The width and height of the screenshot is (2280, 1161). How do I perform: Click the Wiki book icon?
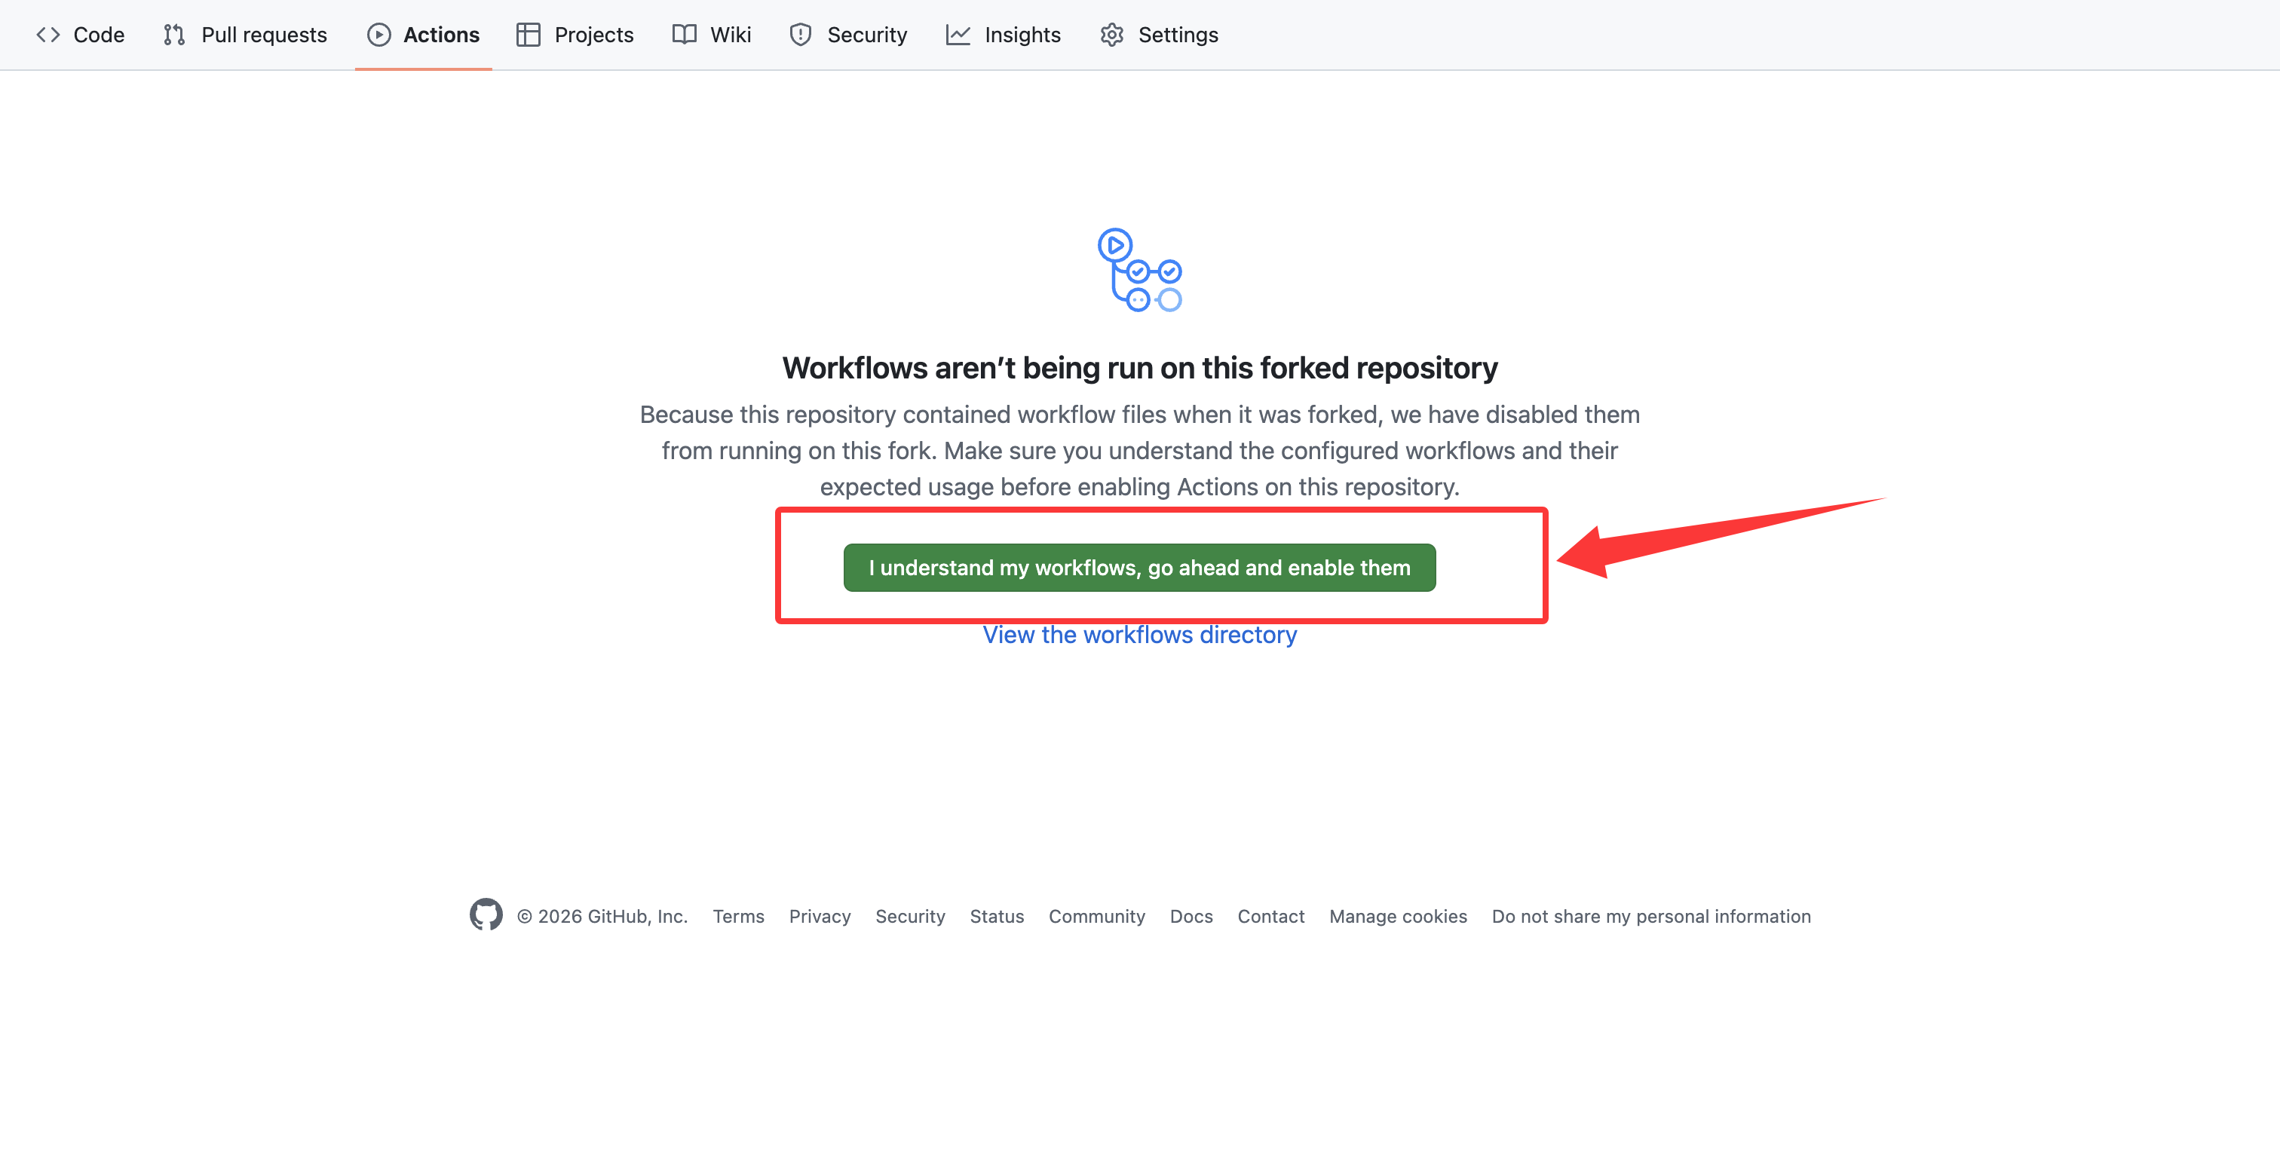(x=684, y=35)
